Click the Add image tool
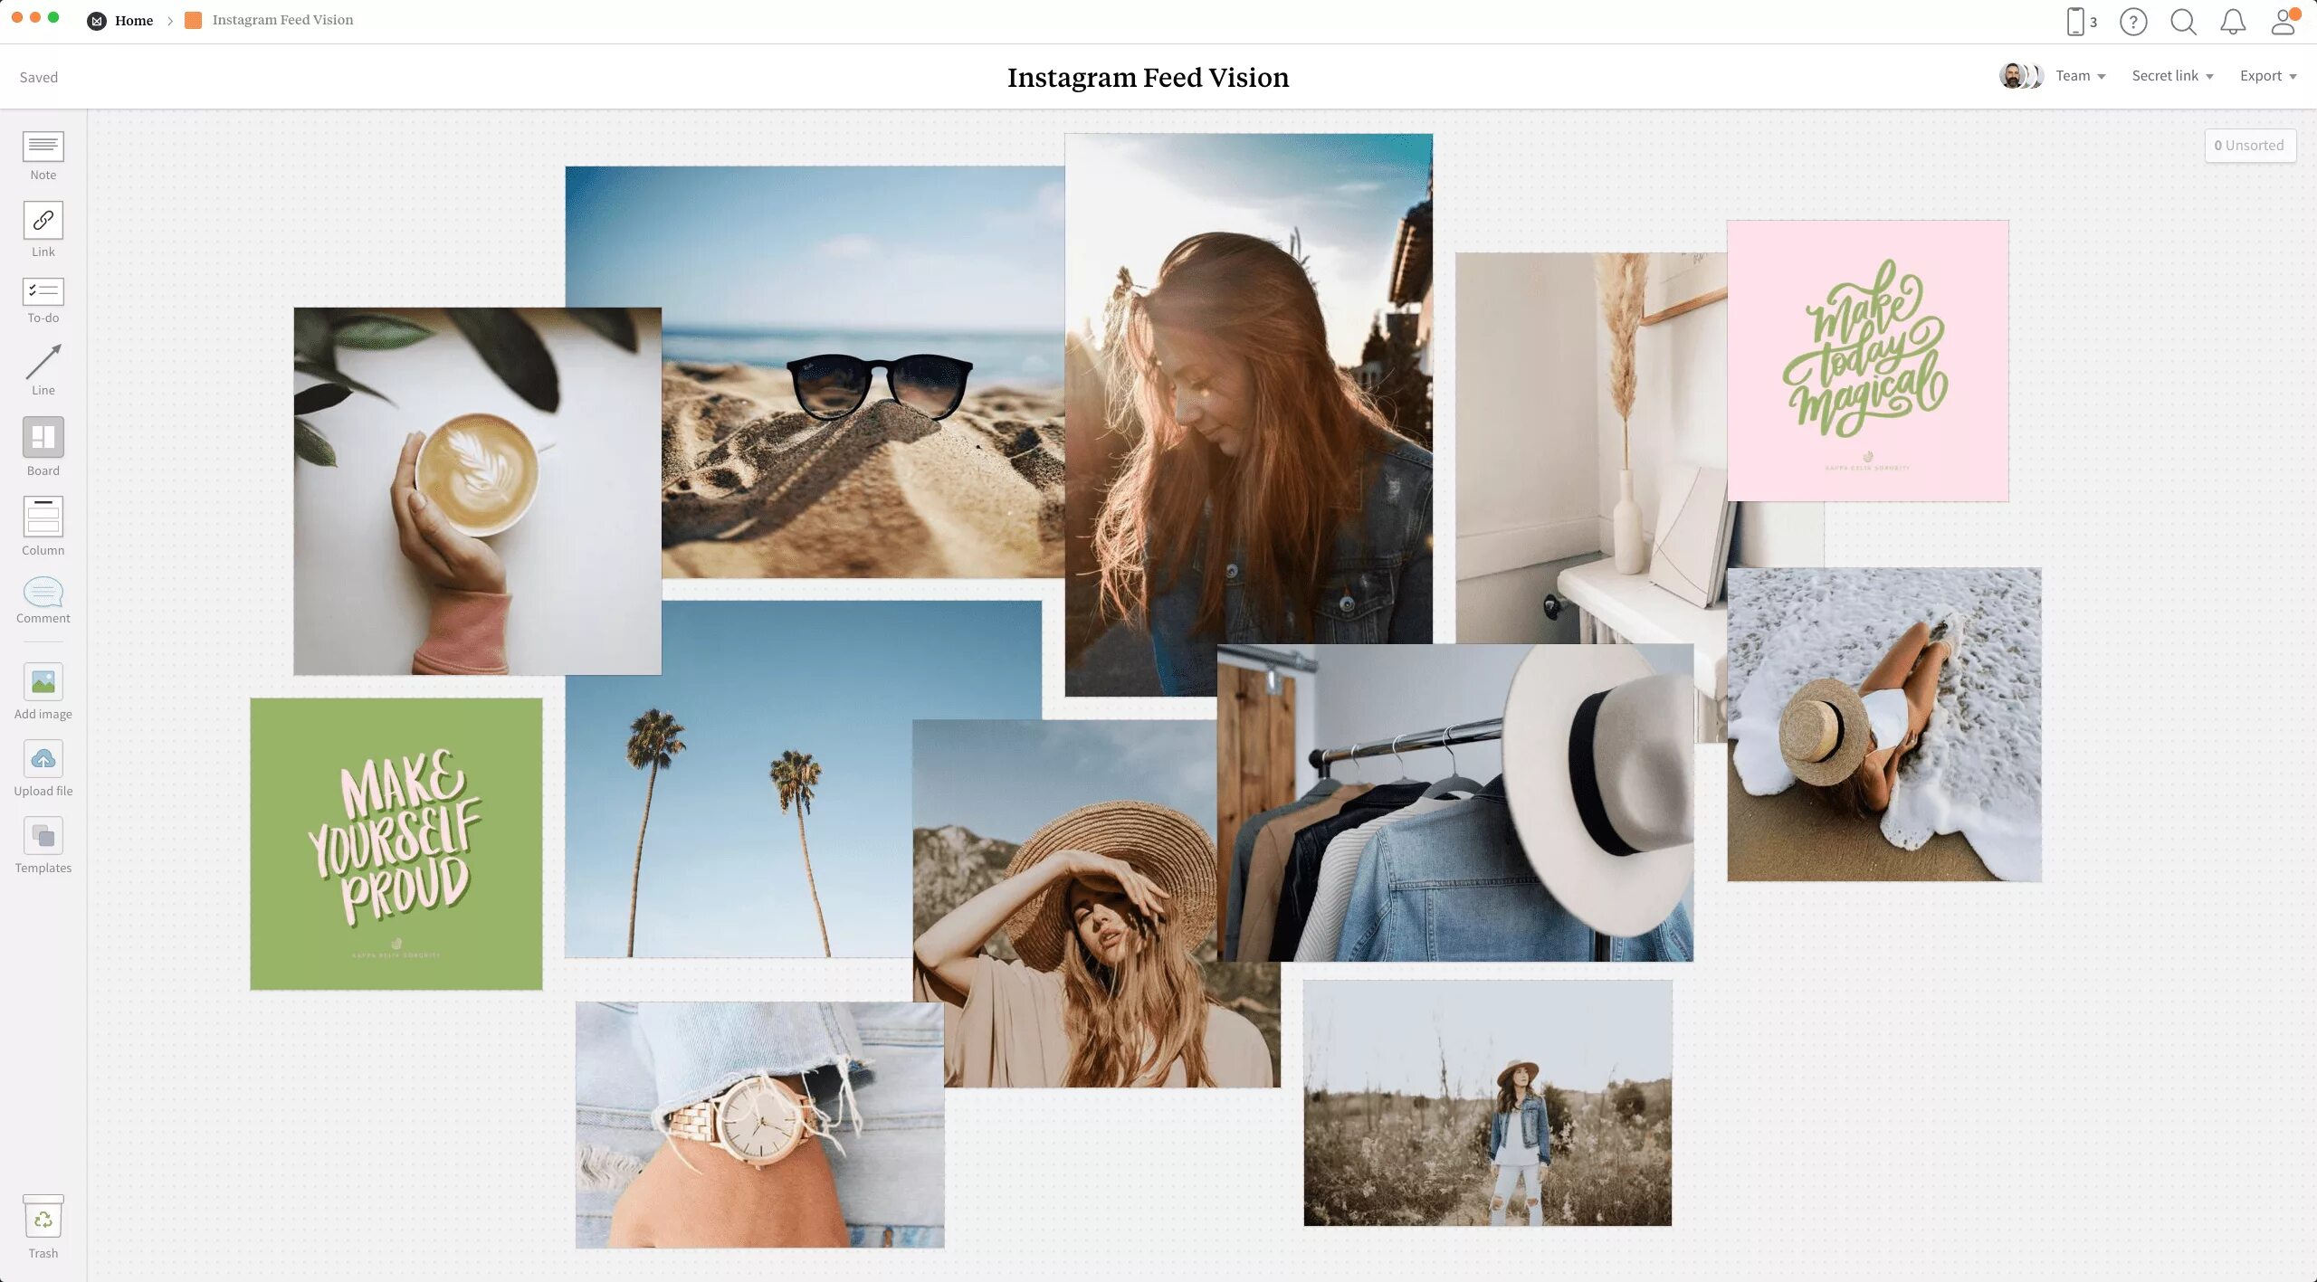 point(43,682)
